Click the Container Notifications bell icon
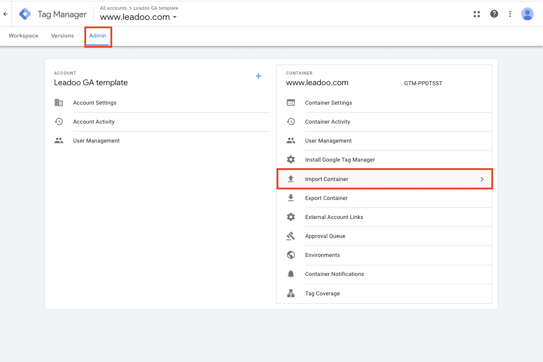This screenshot has height=362, width=543. pyautogui.click(x=291, y=274)
